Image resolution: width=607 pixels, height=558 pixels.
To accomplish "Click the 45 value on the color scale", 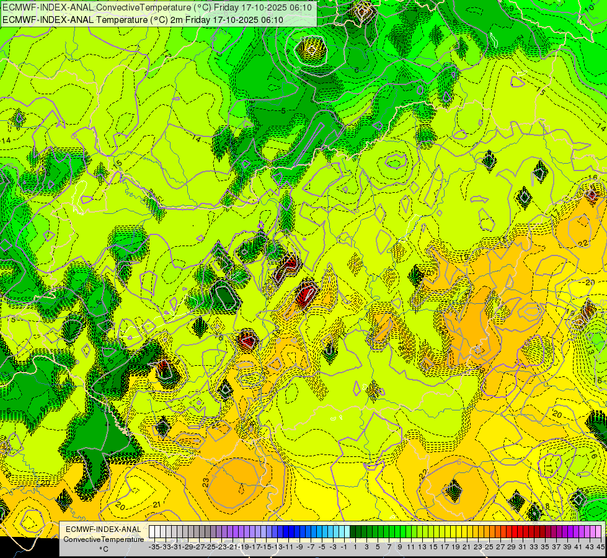I will coord(600,547).
